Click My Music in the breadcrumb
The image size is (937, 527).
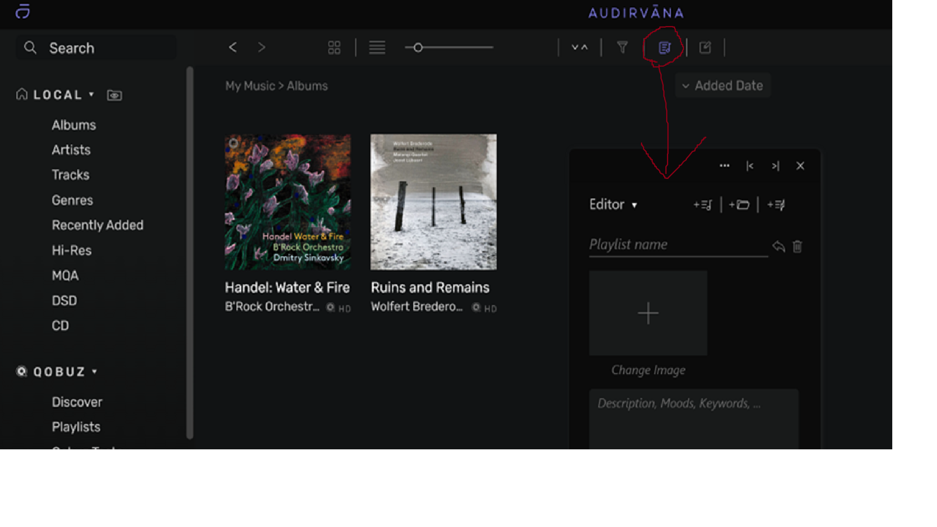tap(250, 86)
